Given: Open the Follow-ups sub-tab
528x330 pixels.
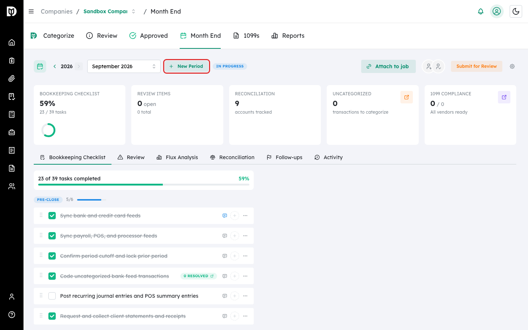Looking at the screenshot, I should [x=285, y=157].
